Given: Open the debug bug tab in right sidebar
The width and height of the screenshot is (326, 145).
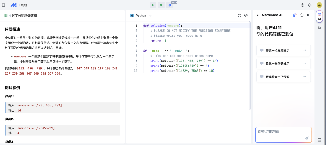Looking at the screenshot, I should pos(319,28).
